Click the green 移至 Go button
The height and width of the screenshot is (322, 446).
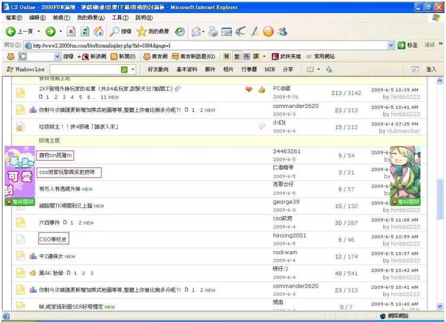409,45
